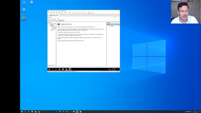
Task: Click the guest VM taskbar clock
Action: coord(114,69)
